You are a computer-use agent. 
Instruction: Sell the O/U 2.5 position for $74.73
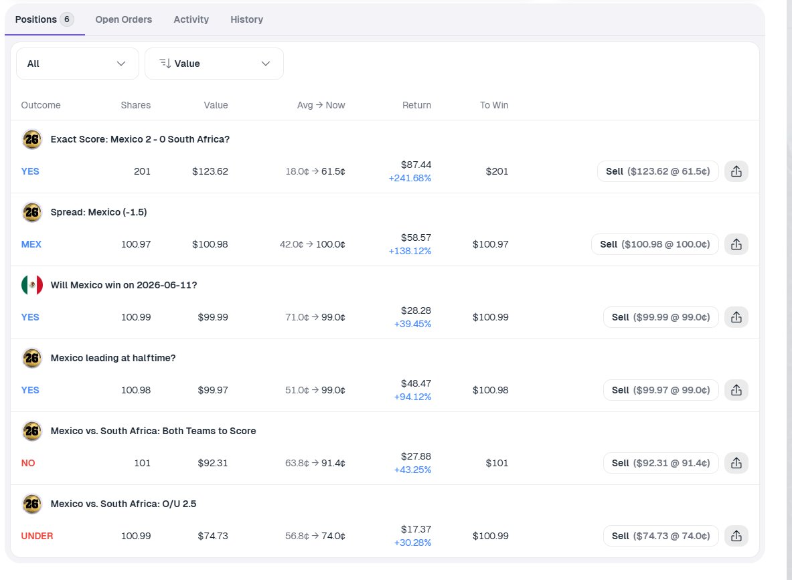[661, 536]
